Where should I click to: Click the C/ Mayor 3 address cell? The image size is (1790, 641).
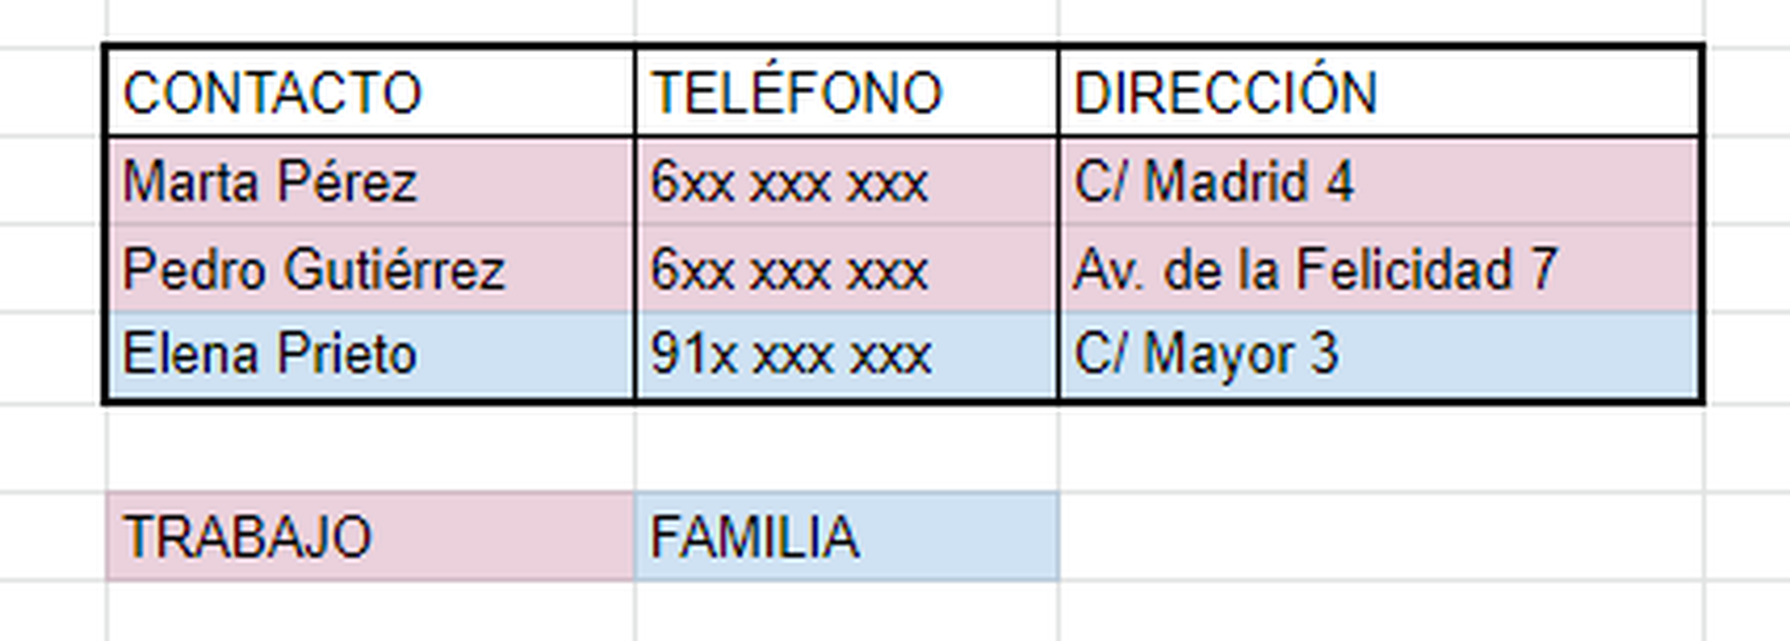[1380, 355]
